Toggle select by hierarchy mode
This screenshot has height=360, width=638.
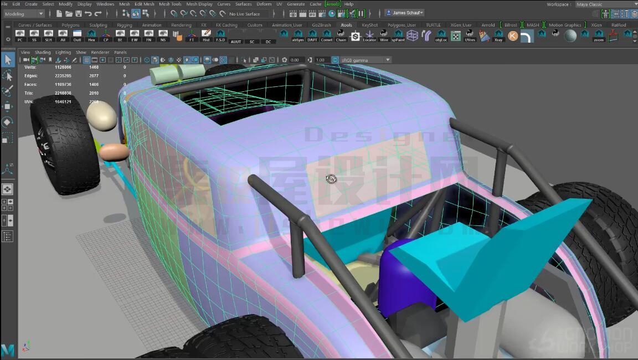(x=126, y=13)
